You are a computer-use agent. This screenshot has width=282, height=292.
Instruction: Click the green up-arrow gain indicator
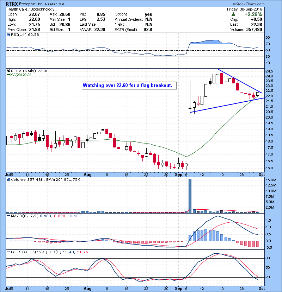(233, 14)
